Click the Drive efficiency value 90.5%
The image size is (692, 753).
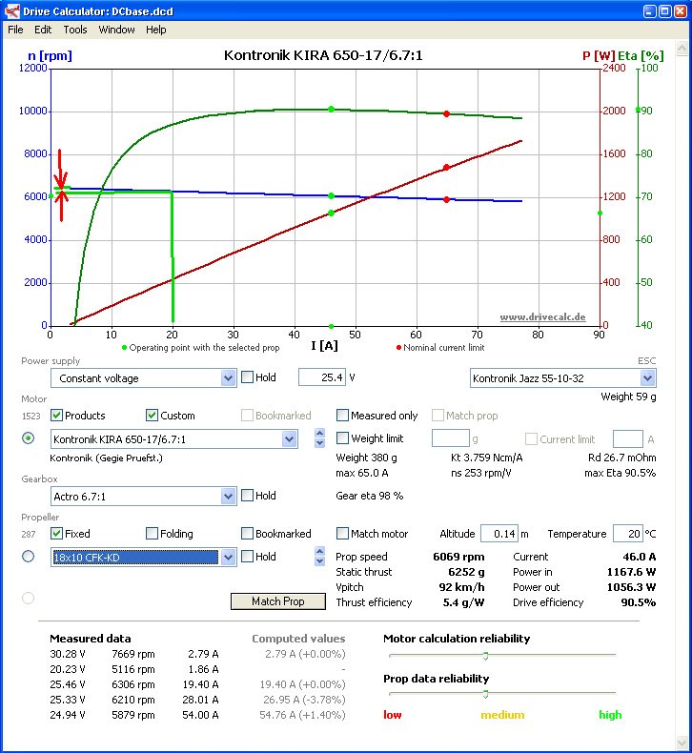(x=639, y=602)
